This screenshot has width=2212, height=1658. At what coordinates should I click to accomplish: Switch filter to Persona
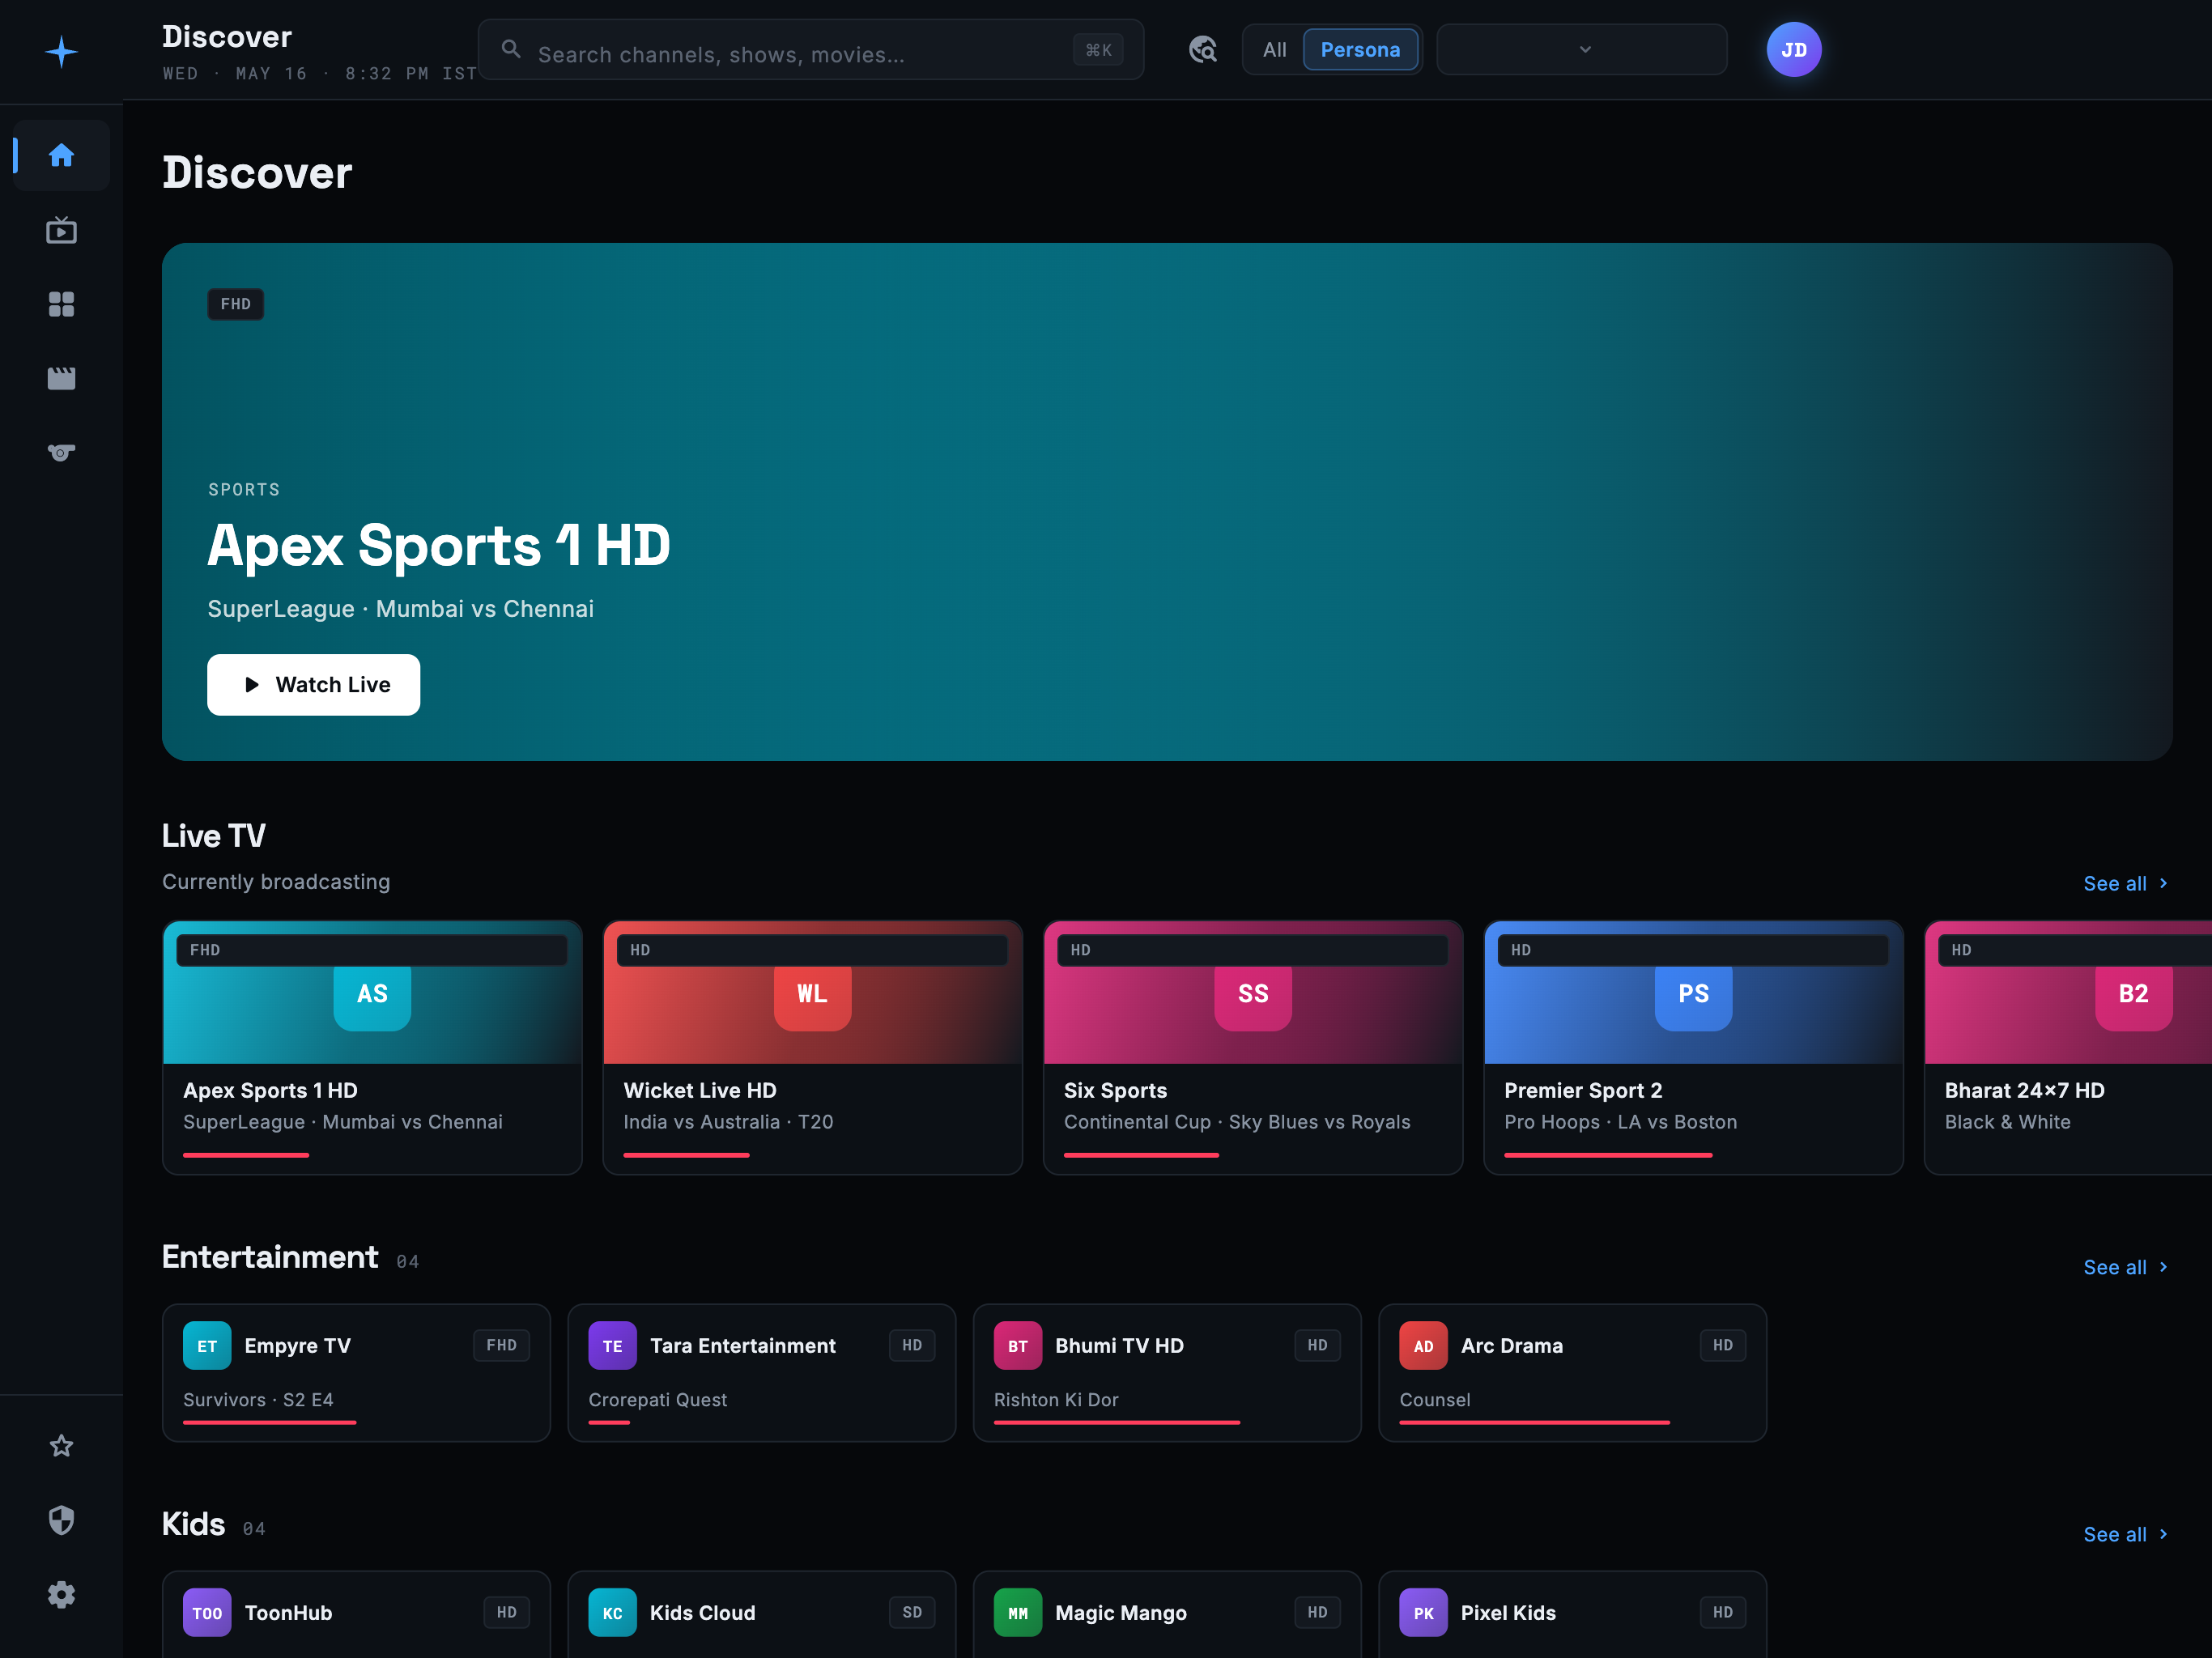pyautogui.click(x=1360, y=49)
